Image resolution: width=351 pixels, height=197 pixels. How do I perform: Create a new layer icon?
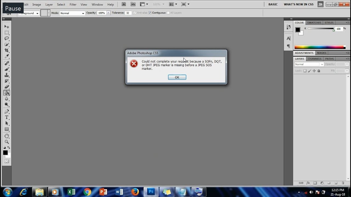pos(336,183)
